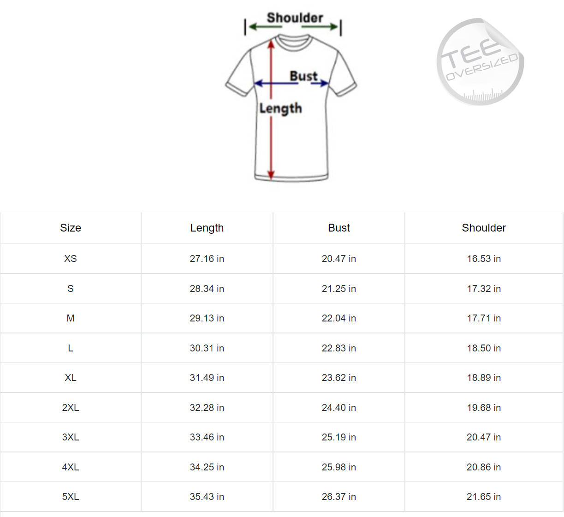This screenshot has width=564, height=517.
Task: Click the blue Bust arrow
Action: (291, 83)
